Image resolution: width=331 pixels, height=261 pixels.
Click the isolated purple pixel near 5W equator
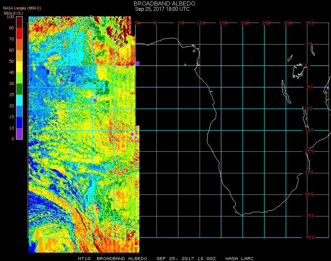pos(137,63)
